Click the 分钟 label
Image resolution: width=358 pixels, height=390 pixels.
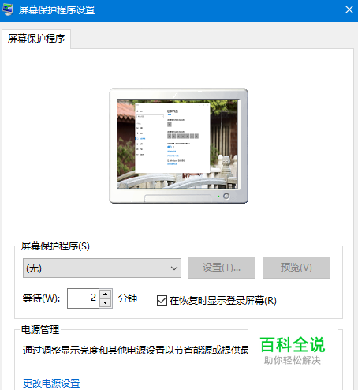pyautogui.click(x=128, y=298)
